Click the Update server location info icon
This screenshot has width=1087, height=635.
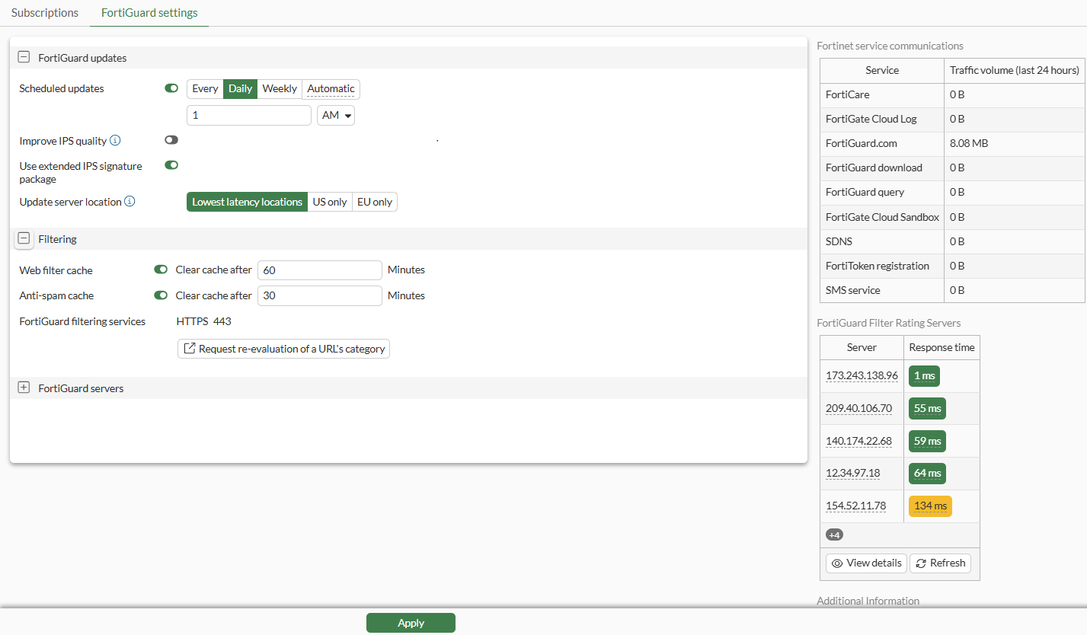(129, 202)
